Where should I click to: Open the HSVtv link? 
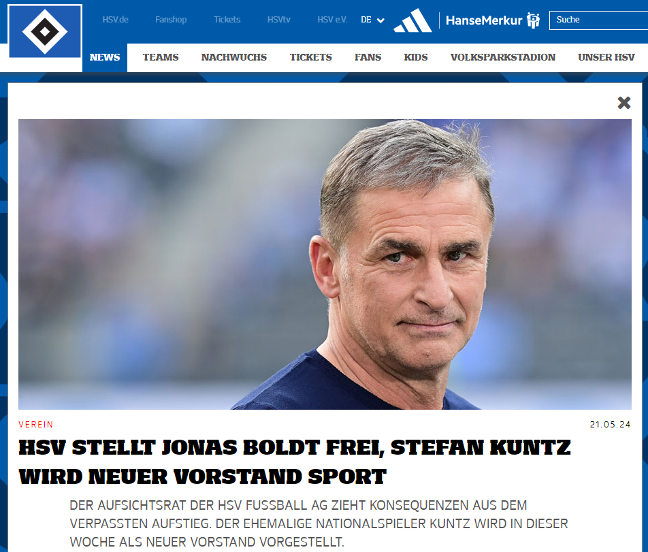click(278, 20)
